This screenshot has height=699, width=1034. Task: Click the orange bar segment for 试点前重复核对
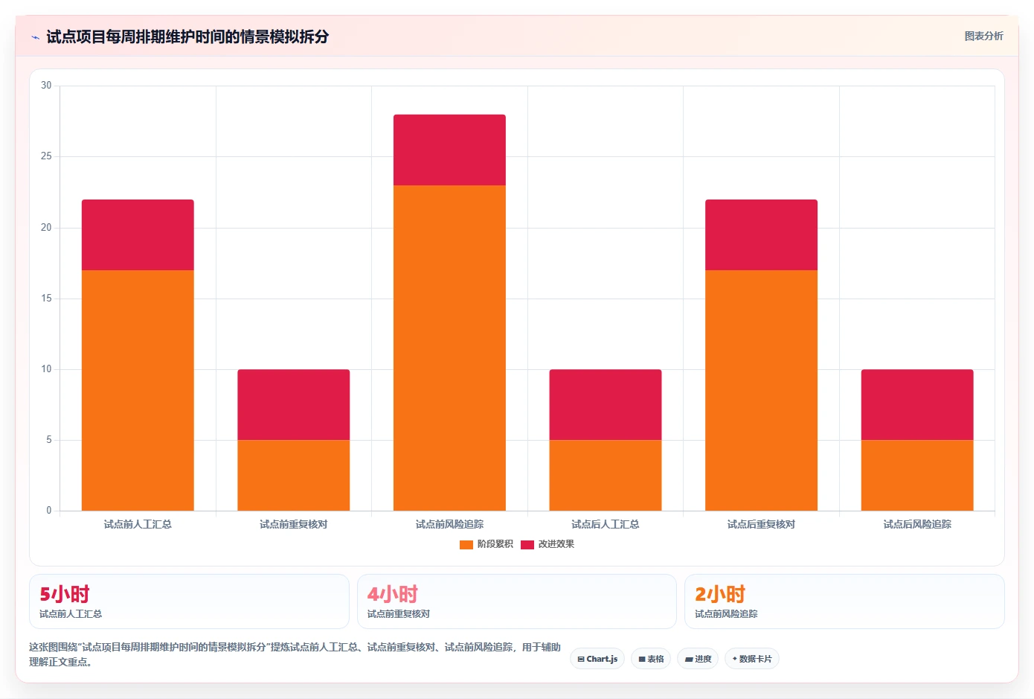[294, 475]
